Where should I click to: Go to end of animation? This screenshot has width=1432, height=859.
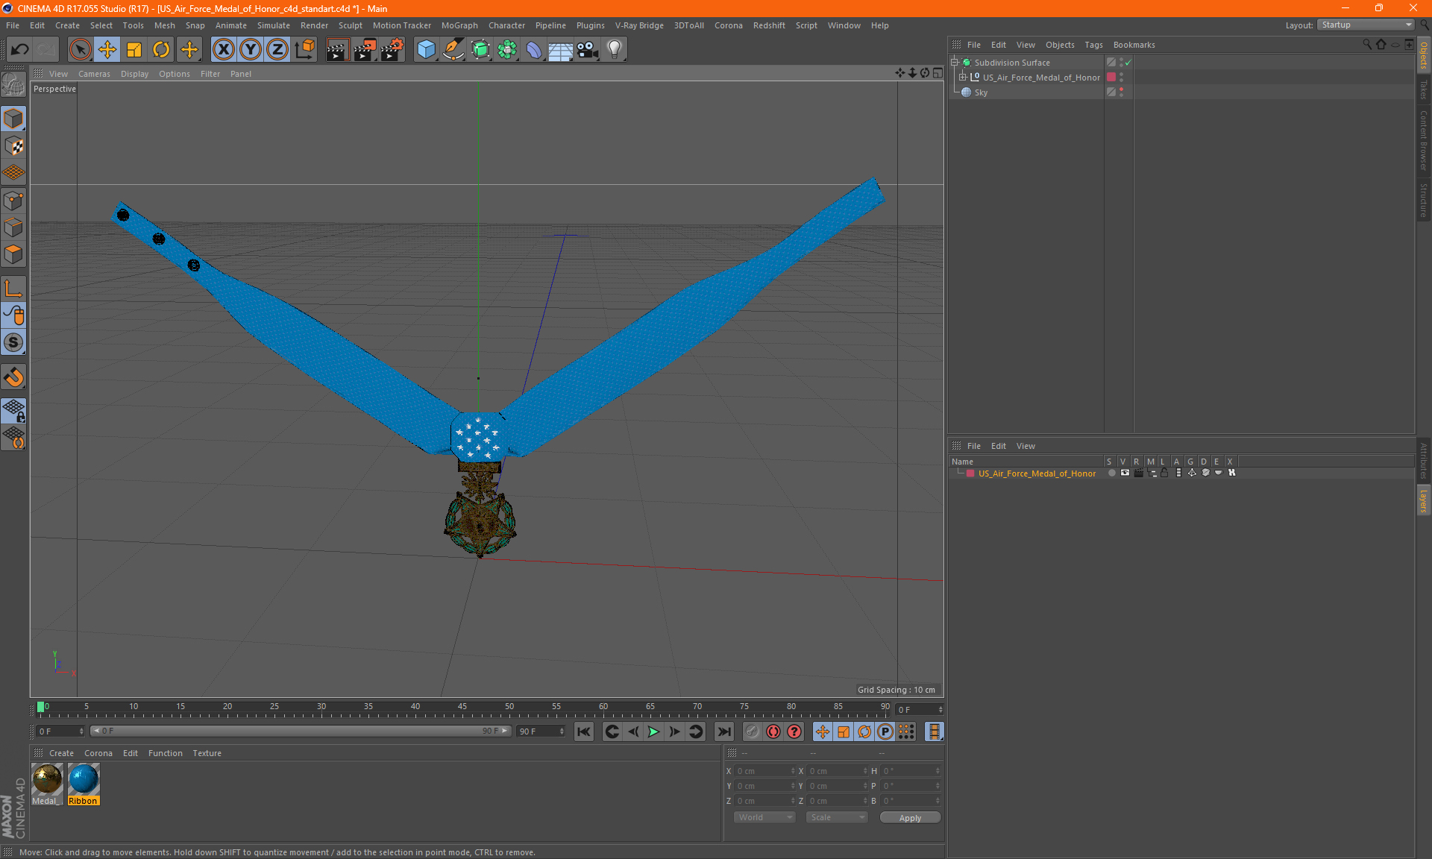[723, 731]
